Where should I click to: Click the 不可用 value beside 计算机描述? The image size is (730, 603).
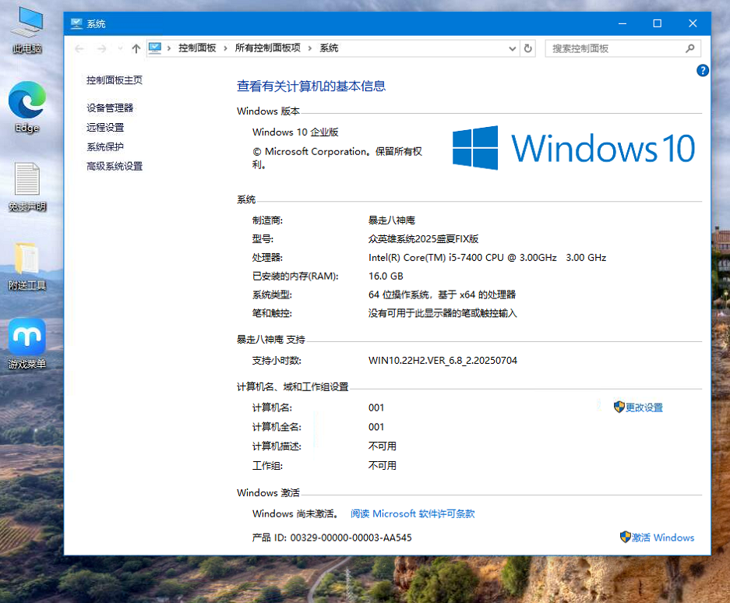point(383,446)
